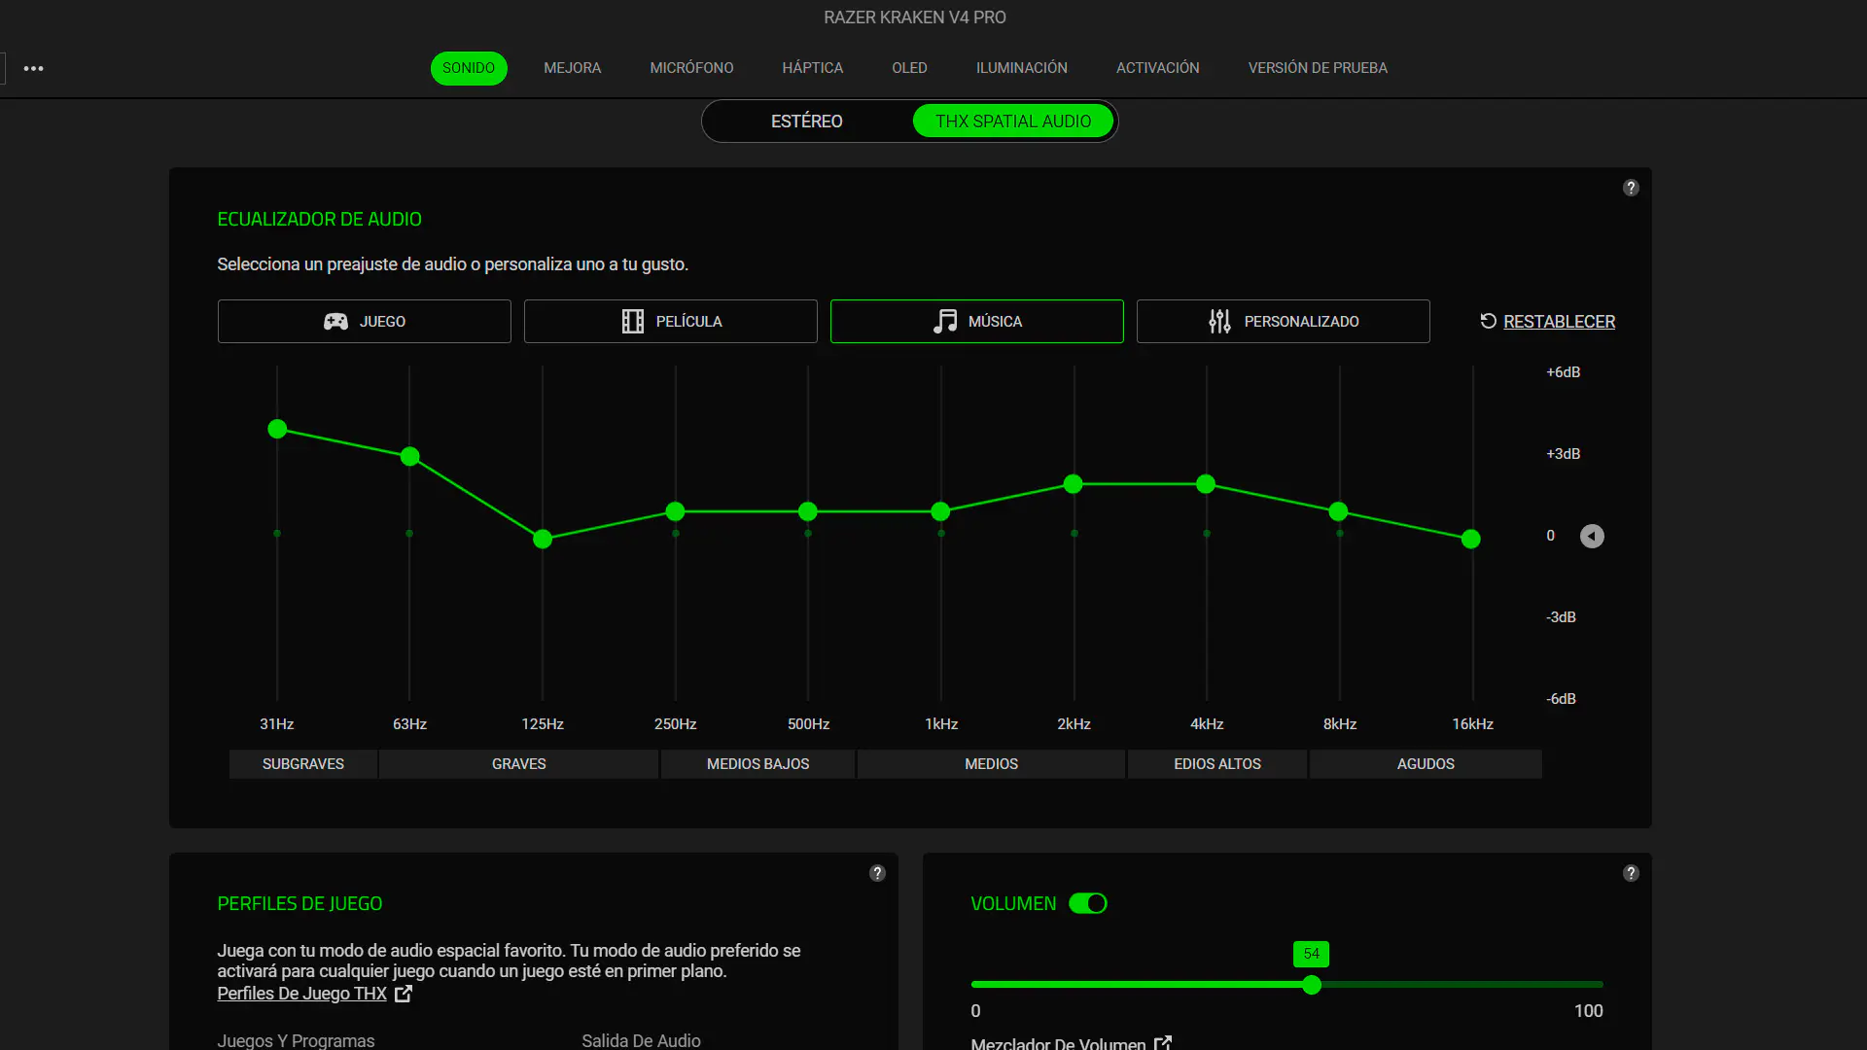Click the -6dB scale label
This screenshot has height=1050, width=1867.
[1562, 699]
